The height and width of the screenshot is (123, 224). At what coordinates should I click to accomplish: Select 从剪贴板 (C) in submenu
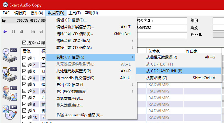pyautogui.click(x=178, y=78)
